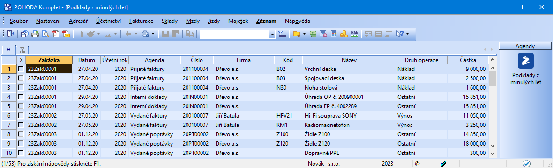
Task: Open the green banknotes cash icon
Action: point(313,34)
